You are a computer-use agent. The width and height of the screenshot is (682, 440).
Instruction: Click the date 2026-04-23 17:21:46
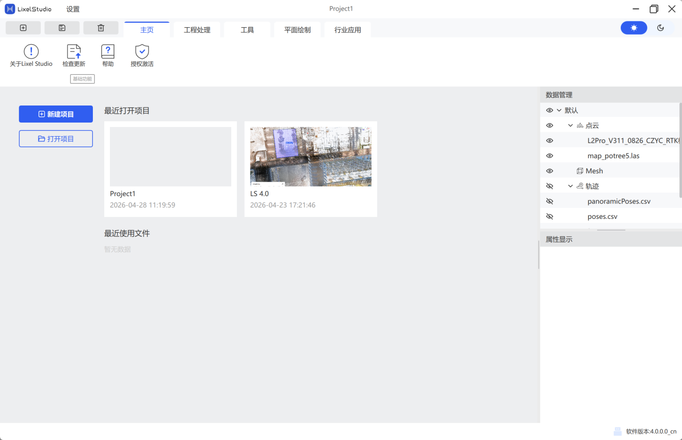283,205
